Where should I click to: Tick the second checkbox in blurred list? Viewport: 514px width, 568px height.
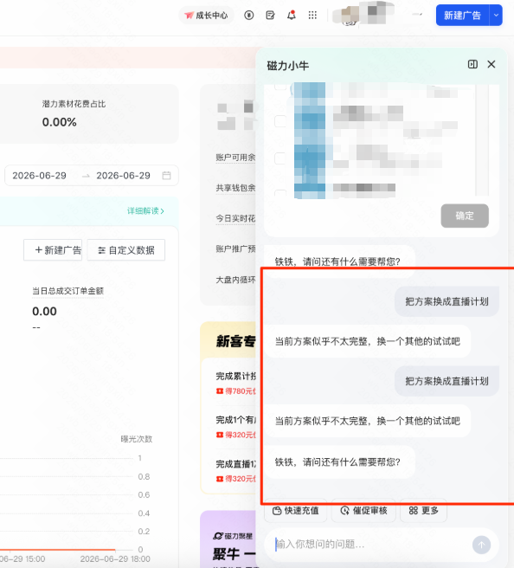pos(280,121)
